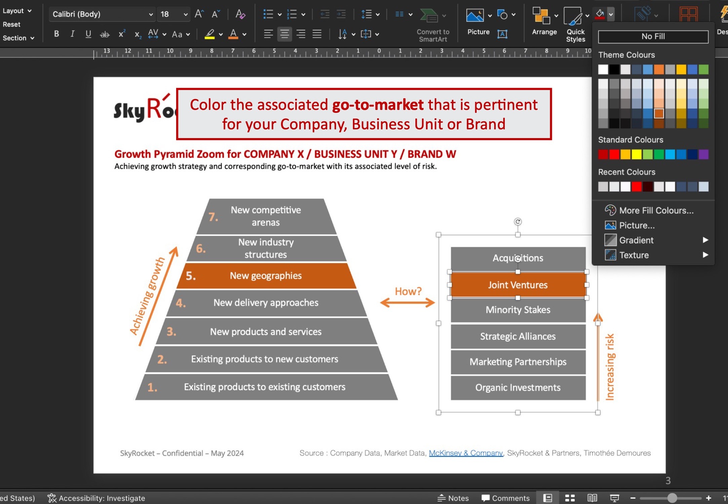The image size is (728, 504).
Task: Open Shape Fill dropdown arrow
Action: (611, 14)
